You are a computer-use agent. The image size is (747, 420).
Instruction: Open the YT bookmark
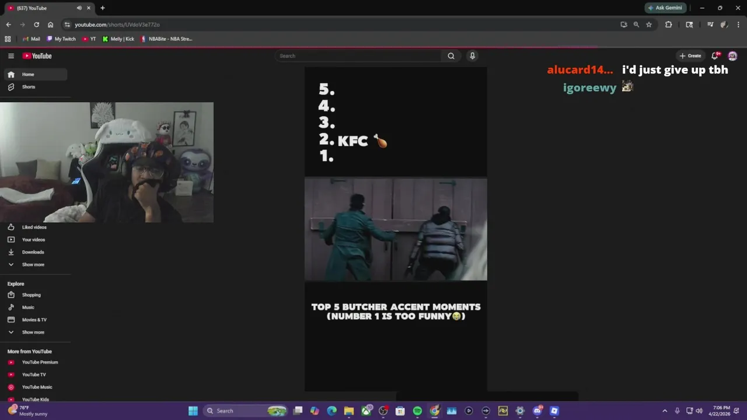pos(89,39)
